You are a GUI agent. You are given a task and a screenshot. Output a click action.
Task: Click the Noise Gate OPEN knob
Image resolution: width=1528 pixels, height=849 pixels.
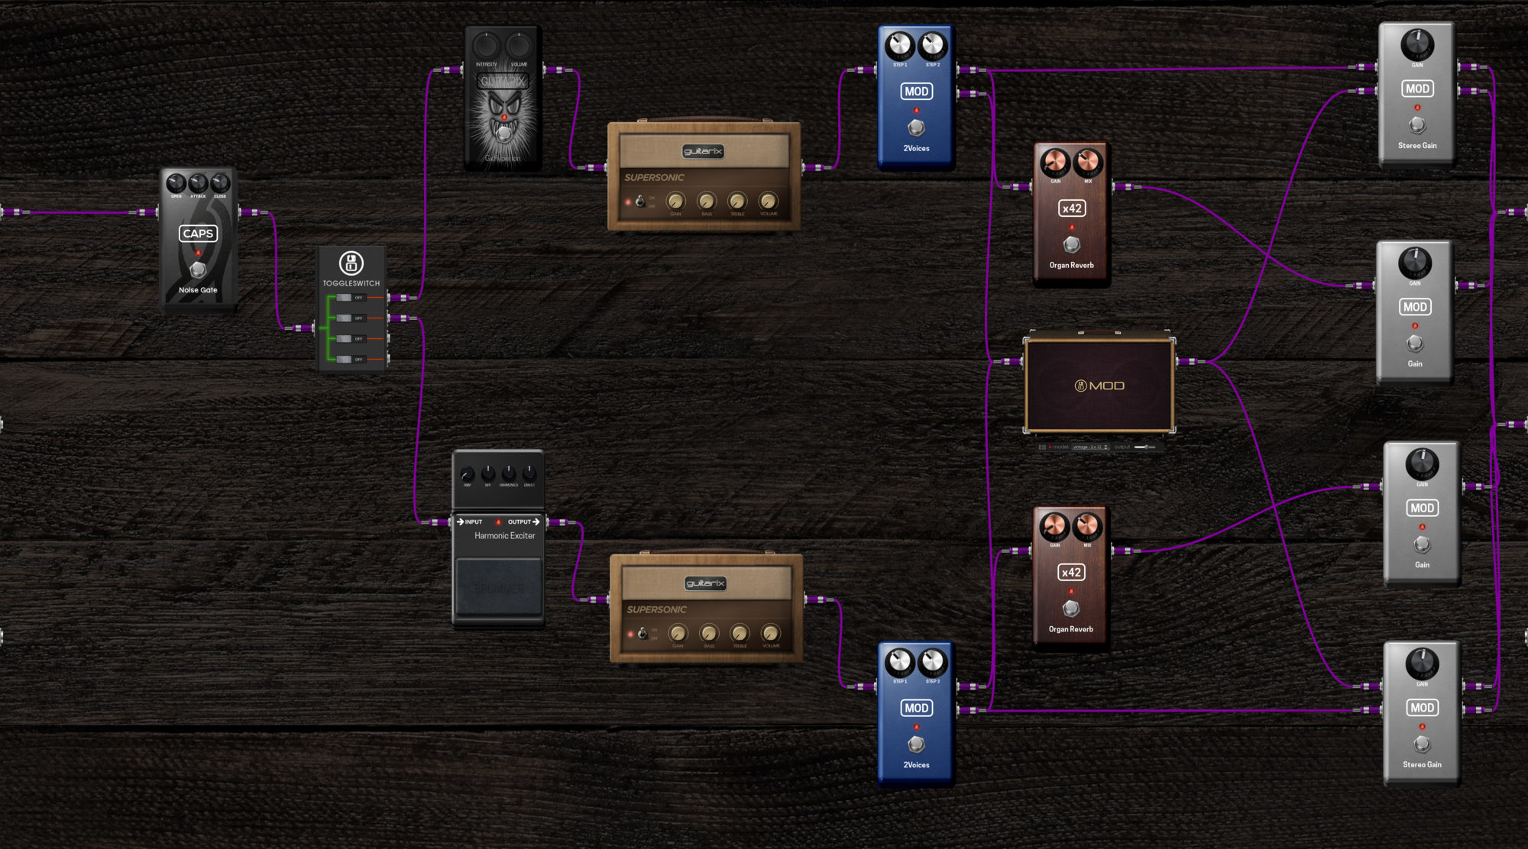pos(176,183)
